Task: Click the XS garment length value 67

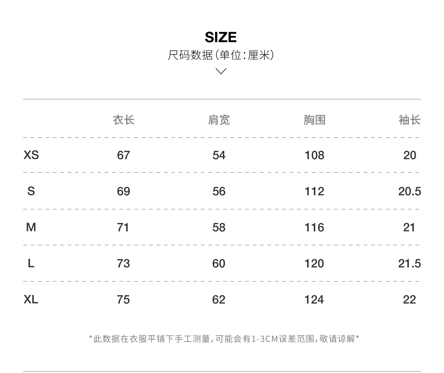Action: pyautogui.click(x=124, y=155)
